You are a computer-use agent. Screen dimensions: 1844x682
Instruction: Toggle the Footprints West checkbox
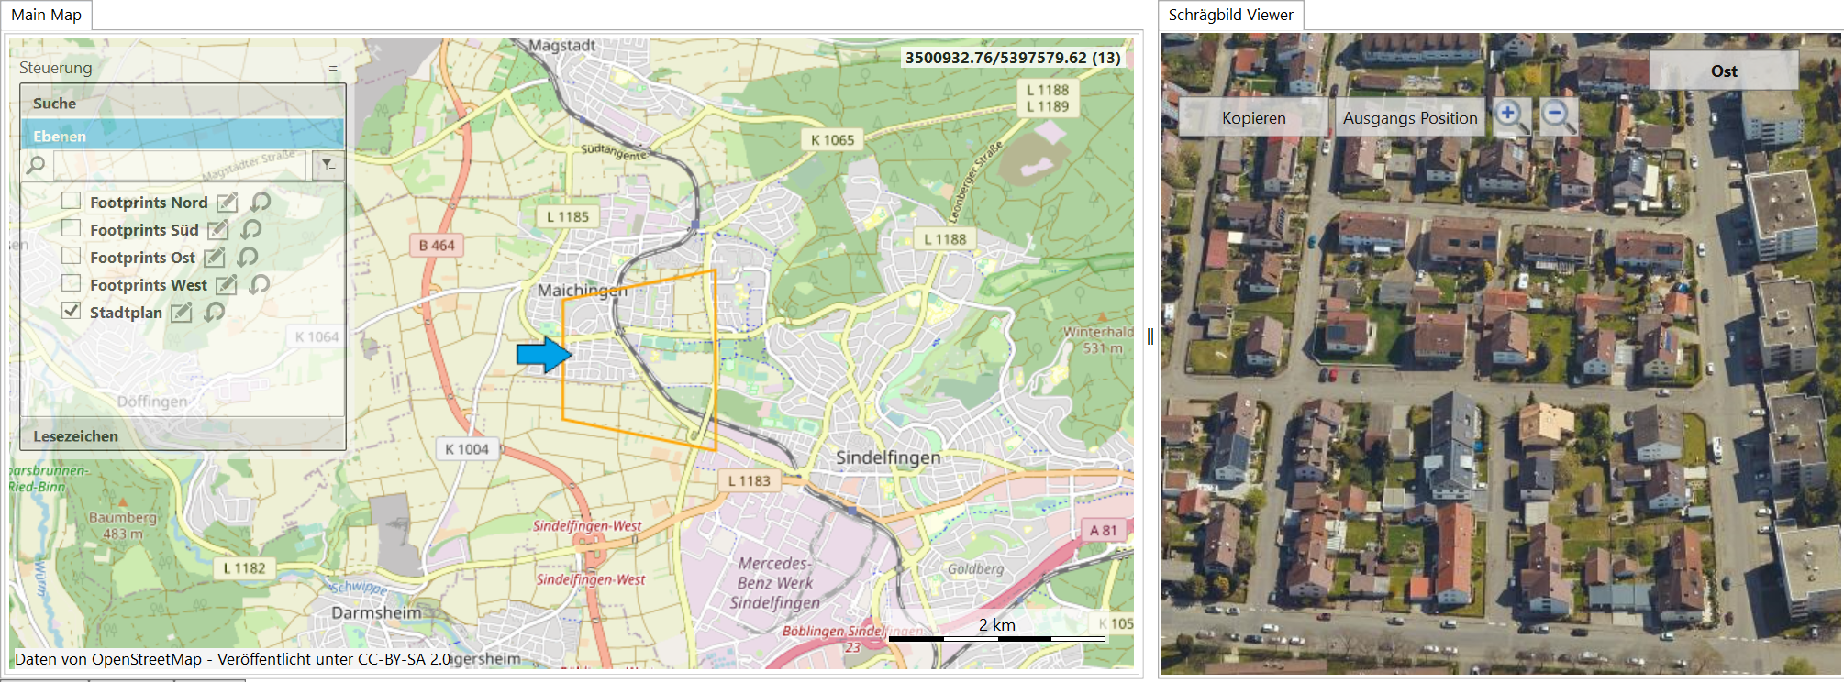click(72, 283)
